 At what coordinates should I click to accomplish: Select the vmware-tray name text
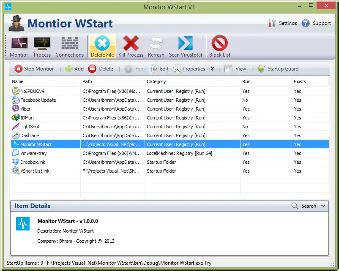click(x=33, y=153)
